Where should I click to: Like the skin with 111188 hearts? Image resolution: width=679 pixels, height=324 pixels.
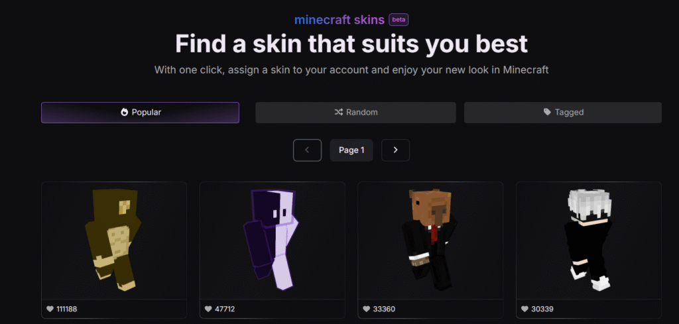[50, 309]
